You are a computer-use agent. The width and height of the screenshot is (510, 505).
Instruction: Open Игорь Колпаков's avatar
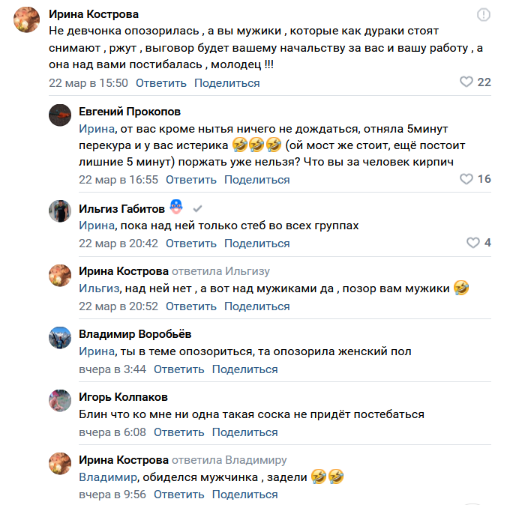(60, 401)
